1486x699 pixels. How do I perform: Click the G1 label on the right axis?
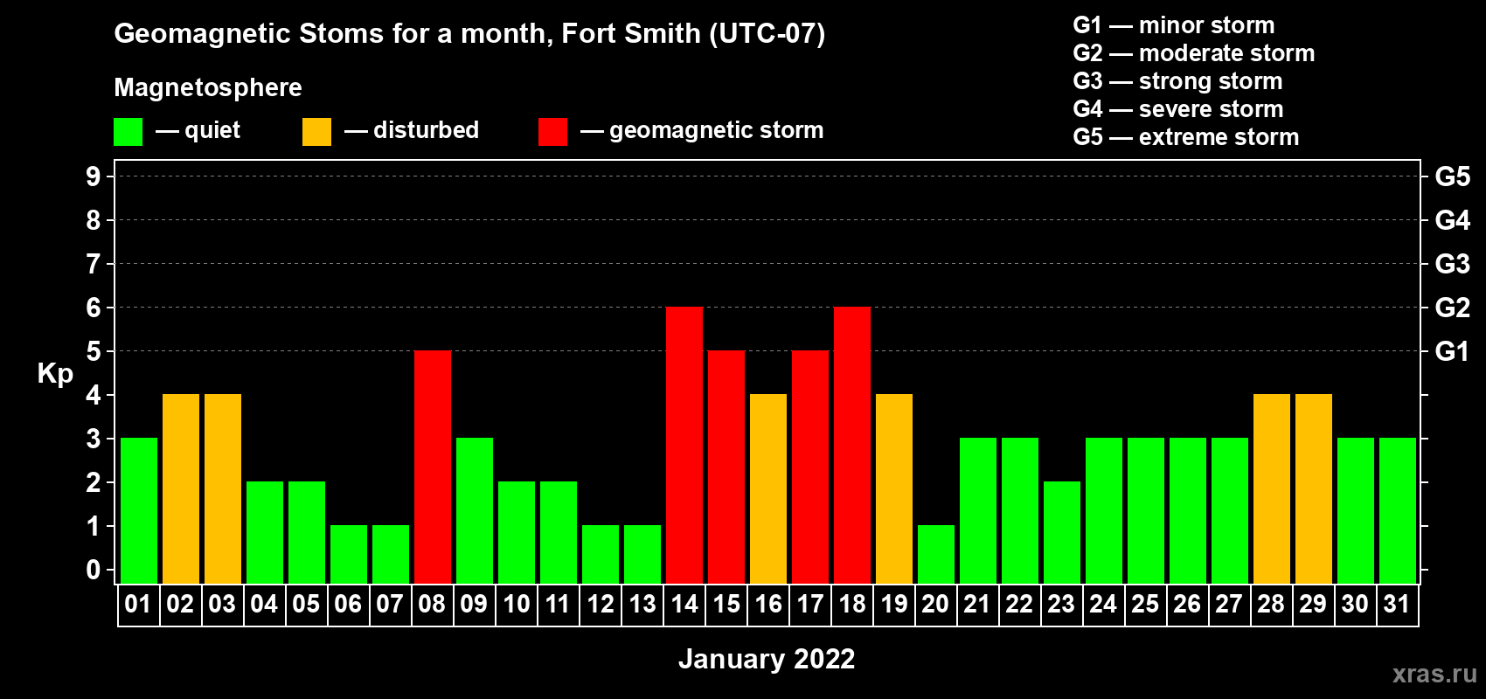coord(1453,351)
